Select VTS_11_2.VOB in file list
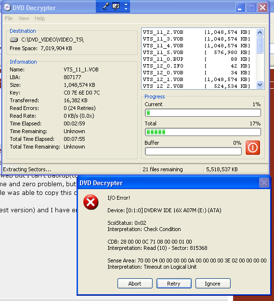This screenshot has width=274, height=301. click(196, 32)
